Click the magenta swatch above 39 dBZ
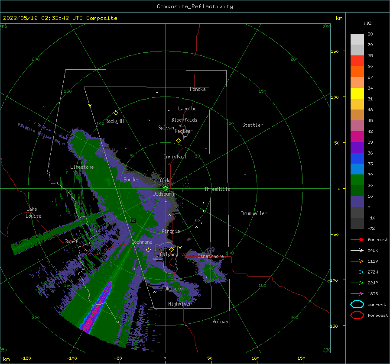Image resolution: width=390 pixels, height=364 pixels. (357, 137)
